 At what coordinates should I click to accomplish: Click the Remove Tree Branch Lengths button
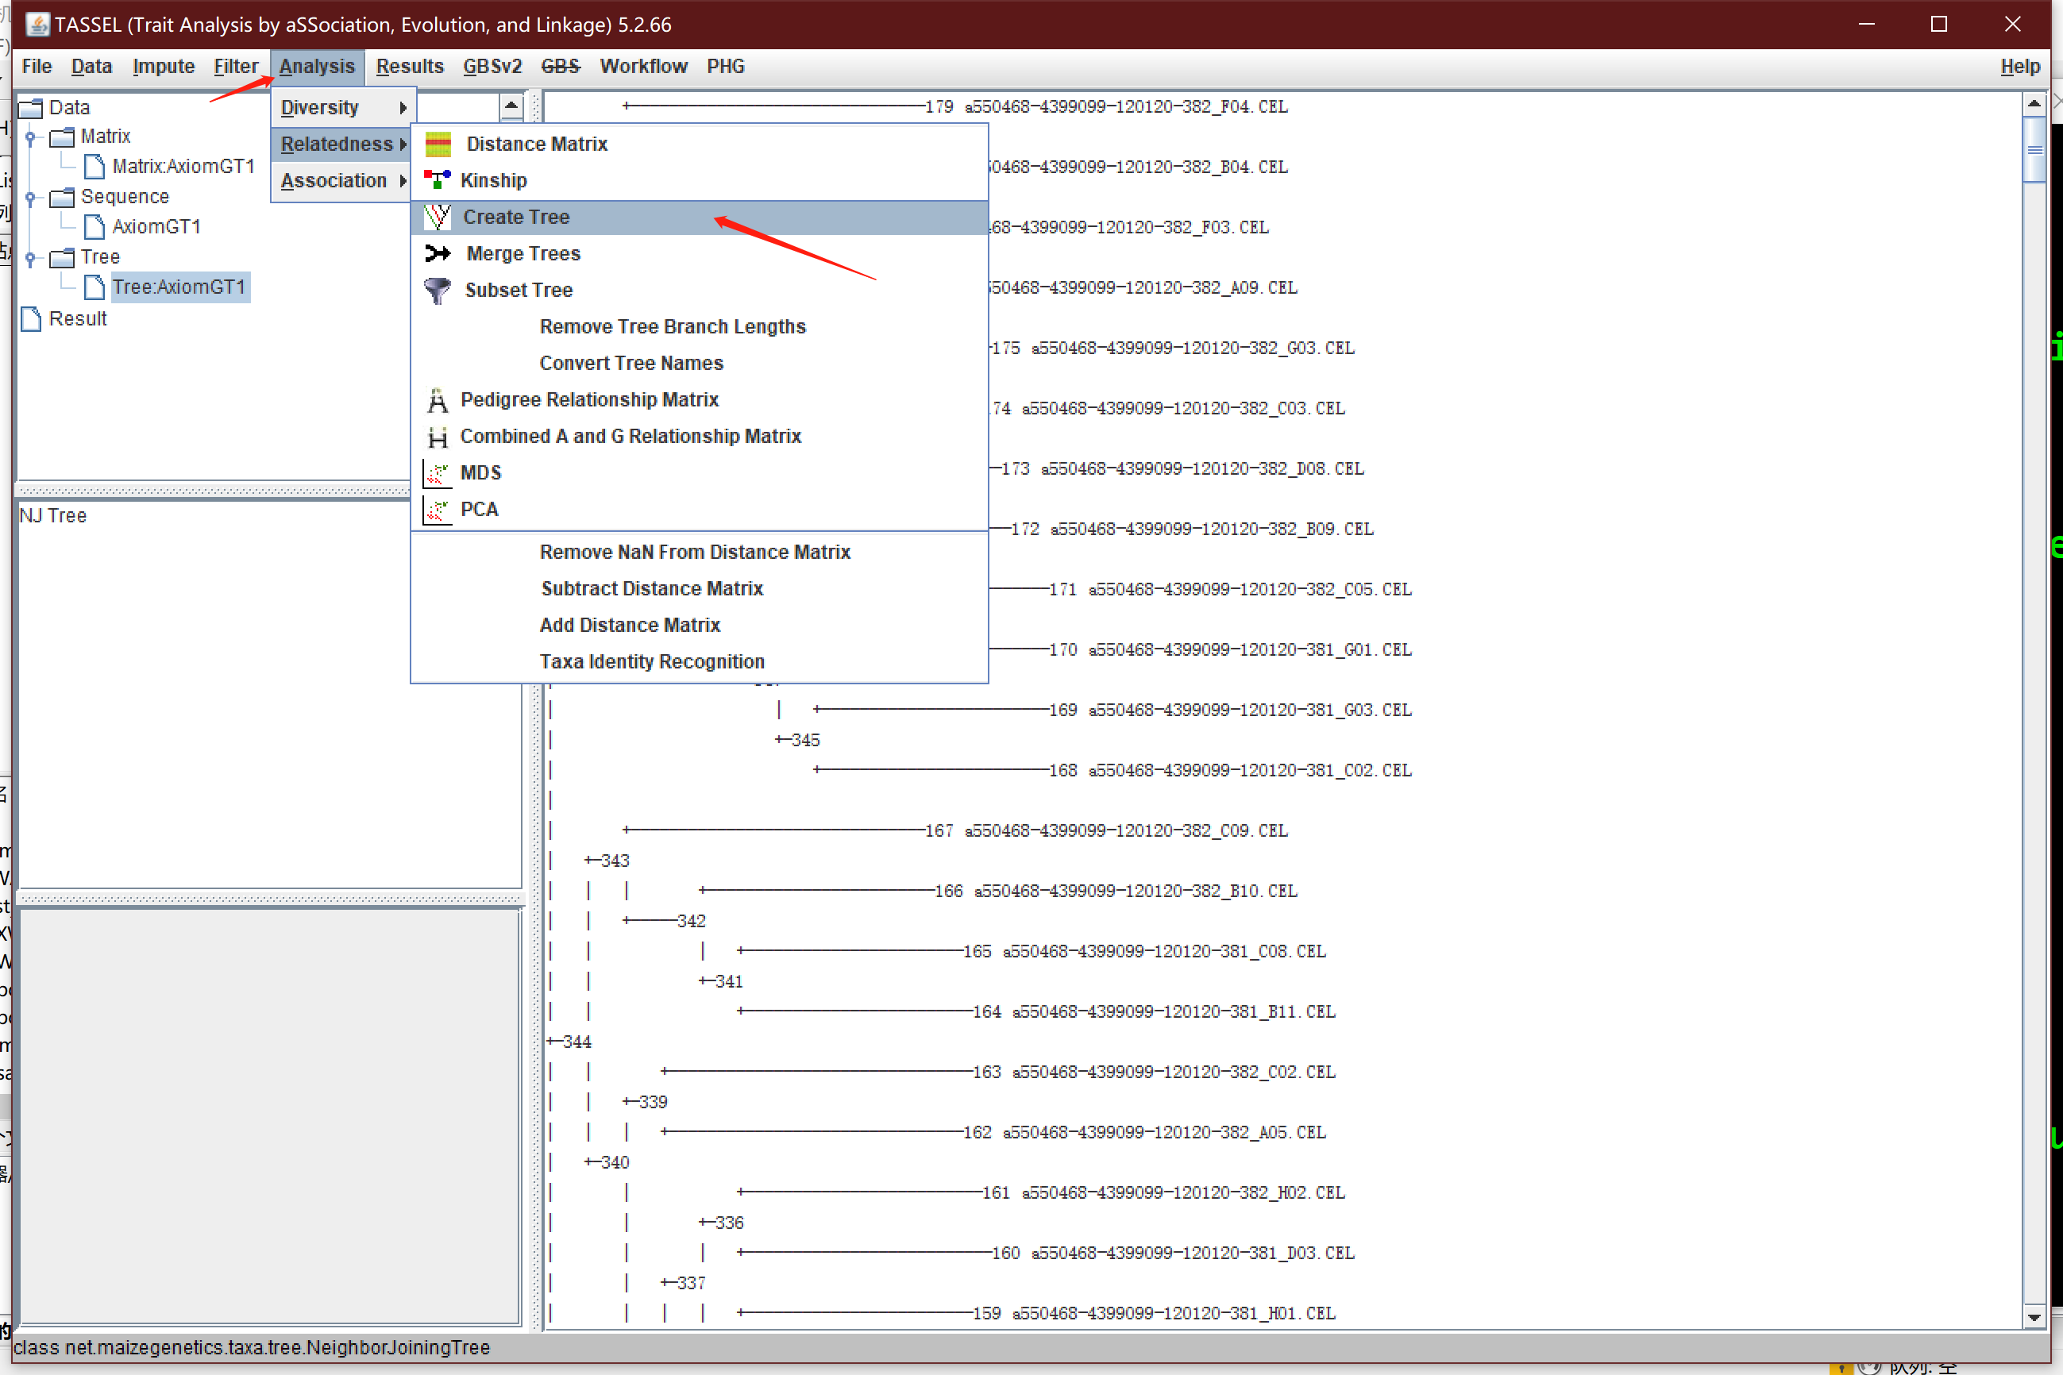point(673,325)
